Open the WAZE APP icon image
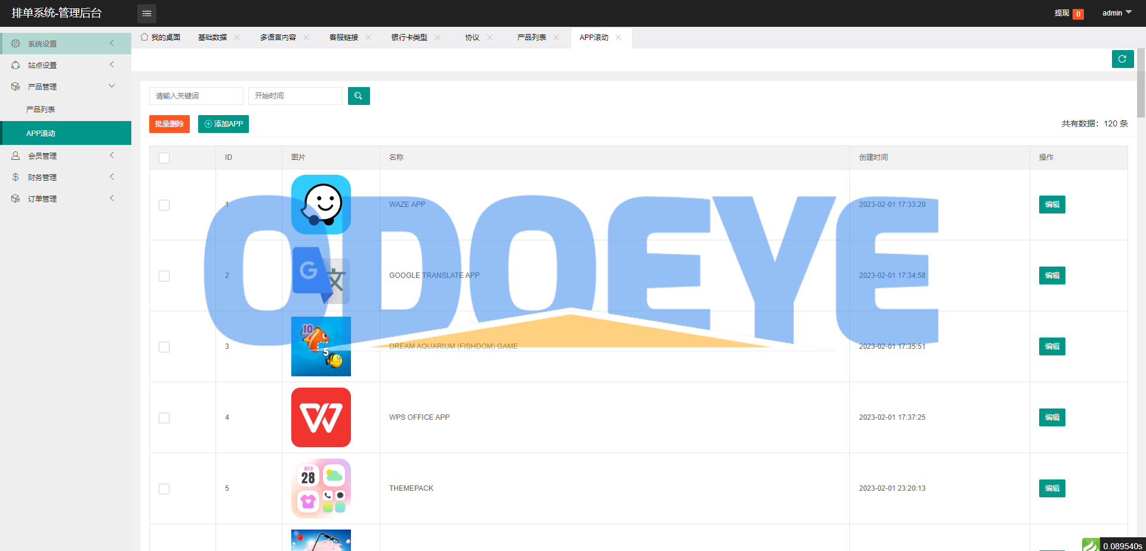 click(x=321, y=205)
